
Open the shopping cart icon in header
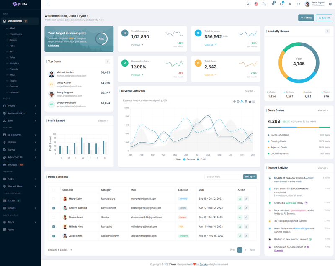273,4
